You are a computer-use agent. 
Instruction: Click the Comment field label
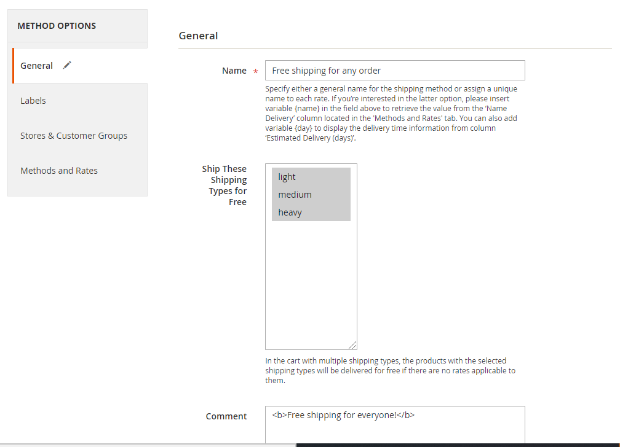(226, 416)
